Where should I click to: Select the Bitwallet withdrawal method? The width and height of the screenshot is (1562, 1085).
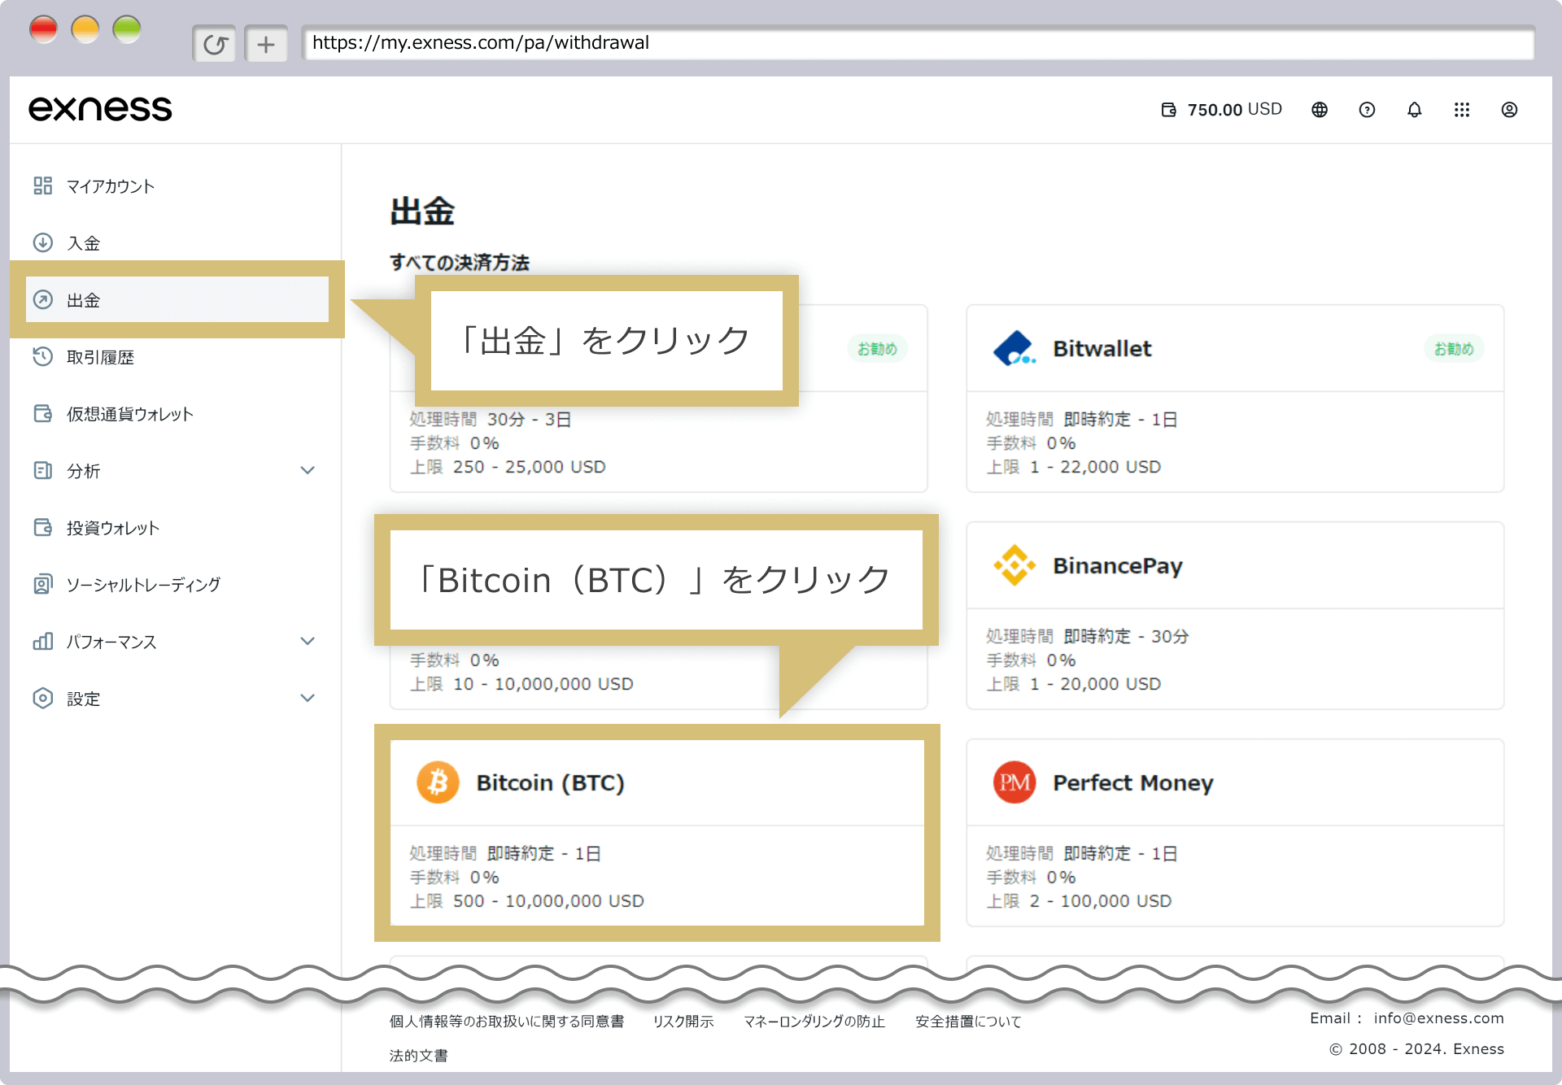point(1235,399)
